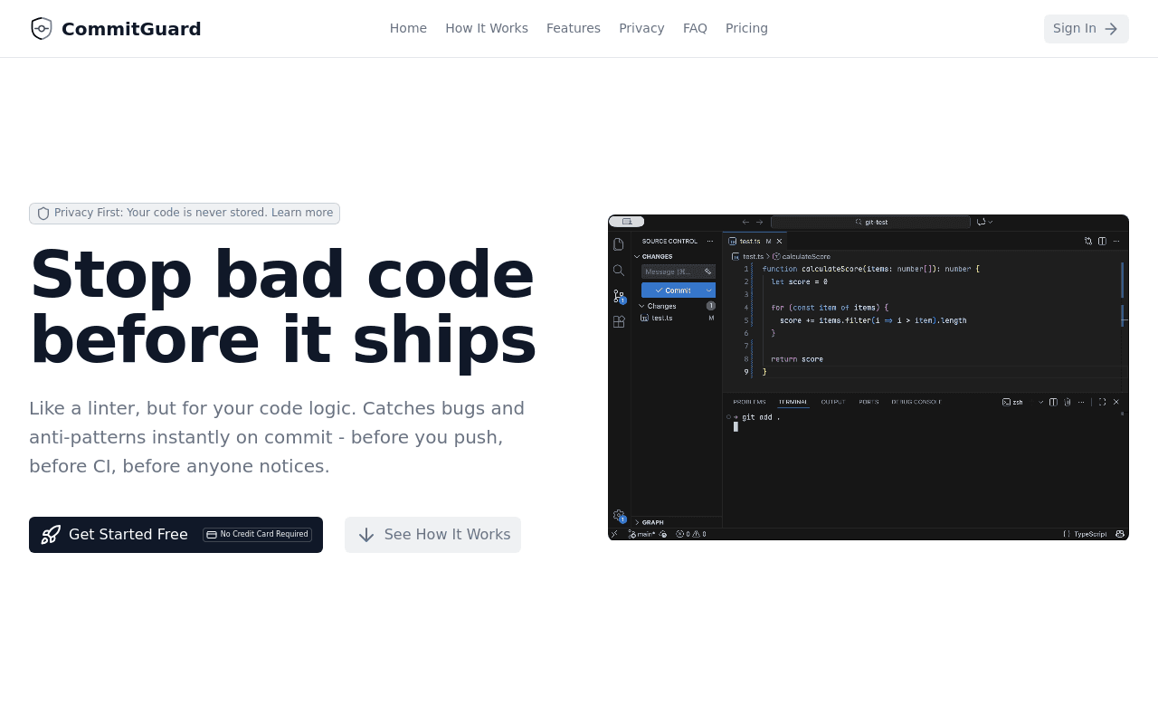
Task: Open the Home nav link
Action: [408, 28]
